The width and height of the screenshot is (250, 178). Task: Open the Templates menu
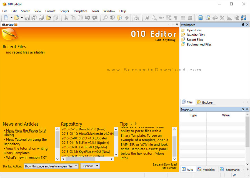tap(80, 11)
